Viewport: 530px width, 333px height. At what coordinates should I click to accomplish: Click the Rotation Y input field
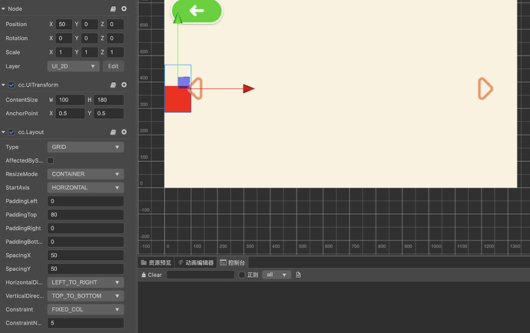coord(89,38)
